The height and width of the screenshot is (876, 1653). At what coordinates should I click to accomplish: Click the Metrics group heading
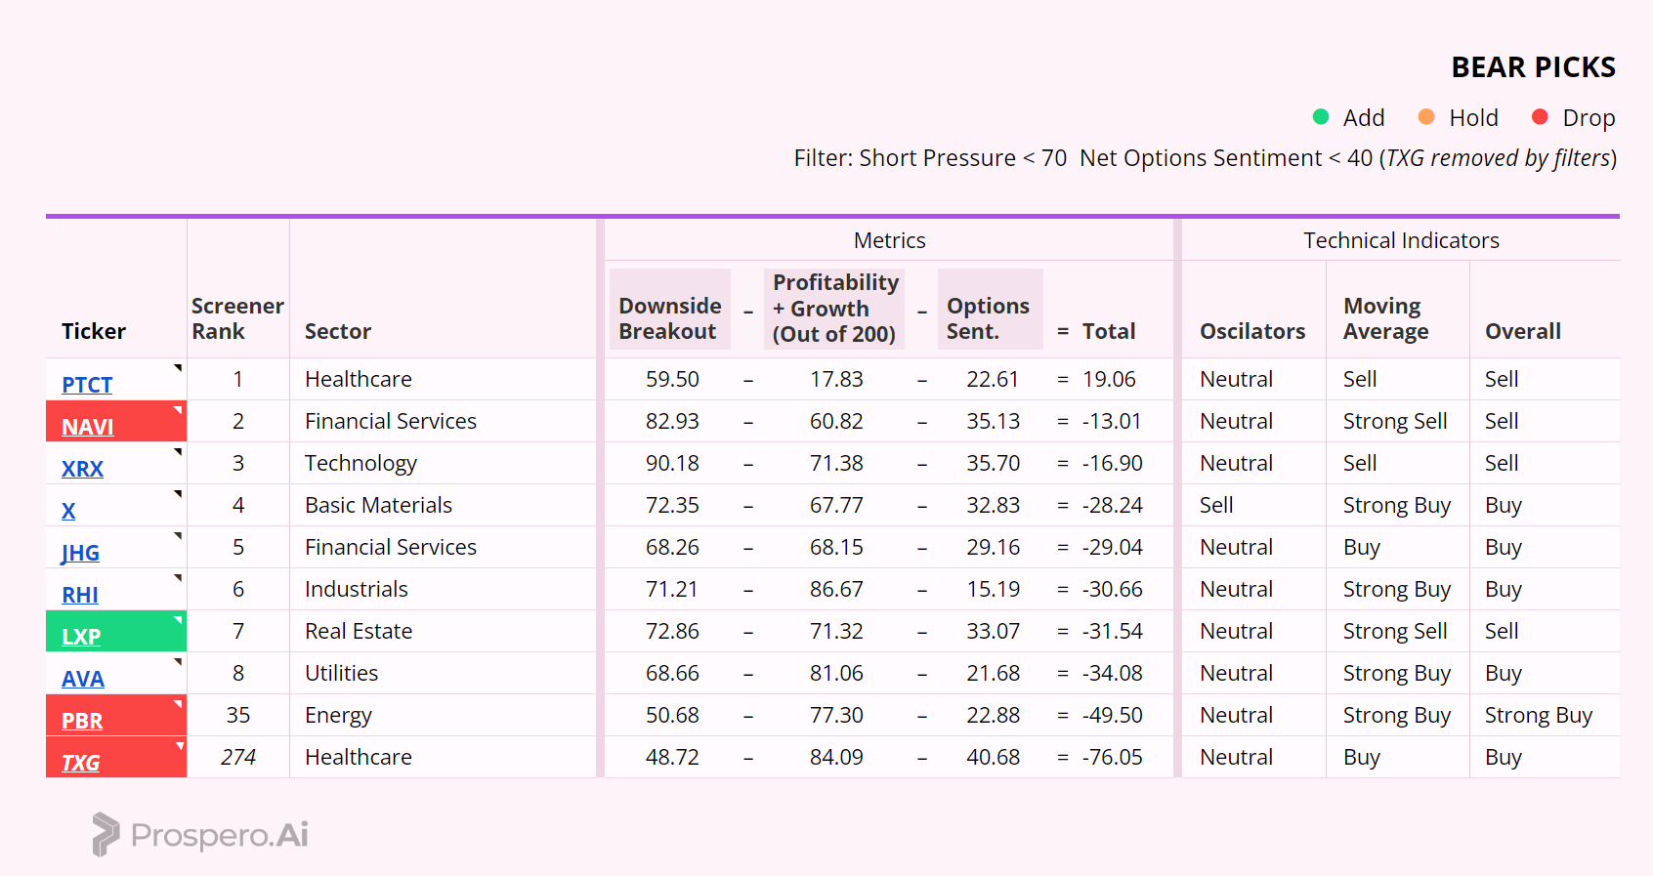coord(889,240)
